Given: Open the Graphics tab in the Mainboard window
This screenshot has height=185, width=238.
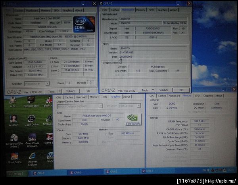Looking at the screenshot, I should tap(162, 10).
